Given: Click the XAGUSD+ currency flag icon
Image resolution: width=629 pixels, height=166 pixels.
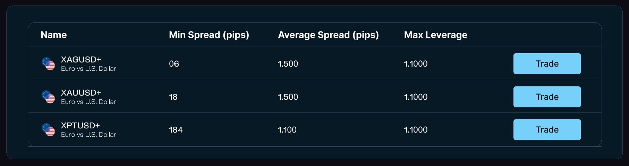Looking at the screenshot, I should point(48,64).
